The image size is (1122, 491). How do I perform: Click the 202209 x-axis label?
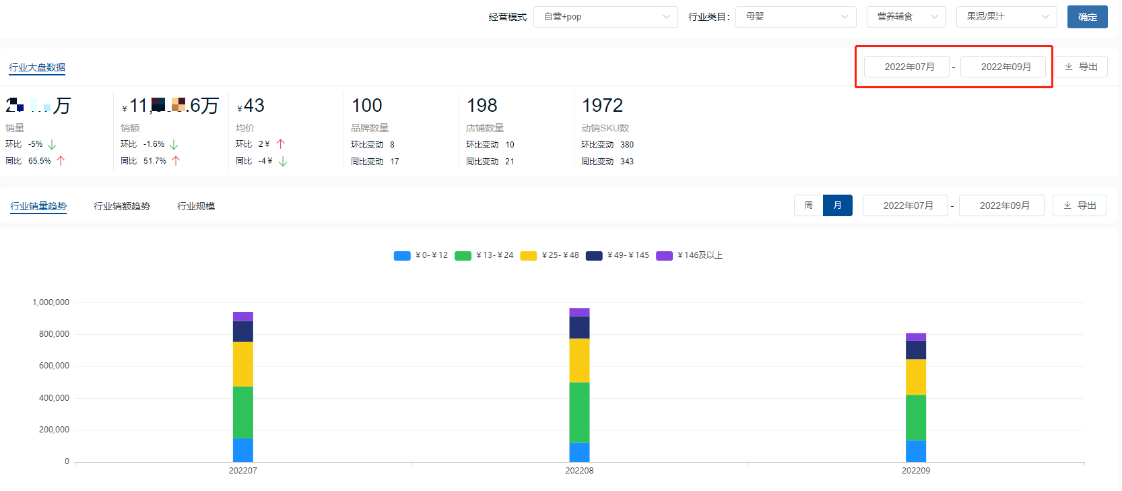(x=916, y=471)
